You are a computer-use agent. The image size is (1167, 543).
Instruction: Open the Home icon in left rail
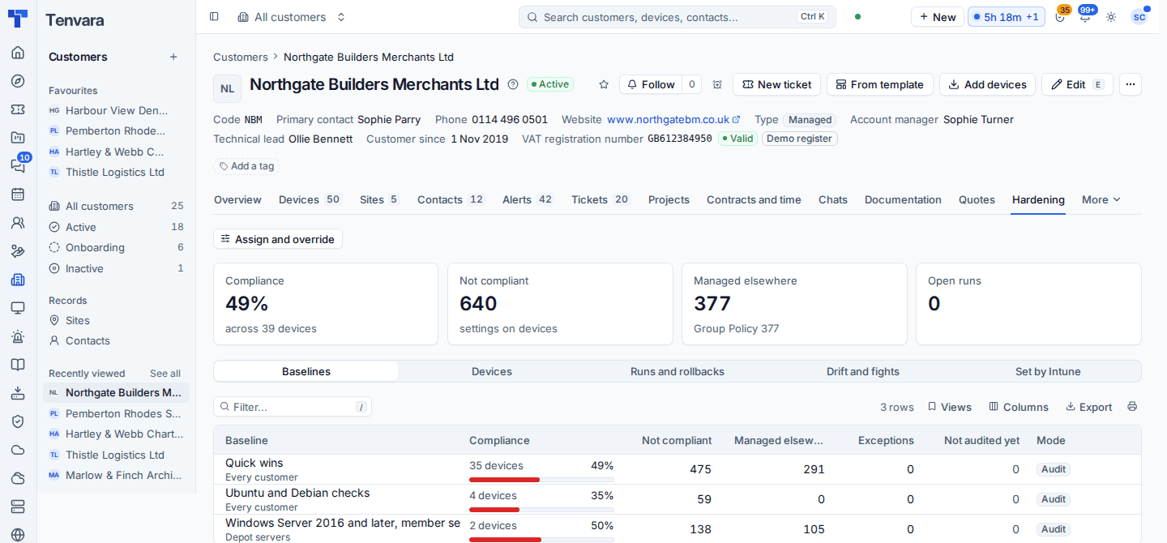tap(18, 53)
